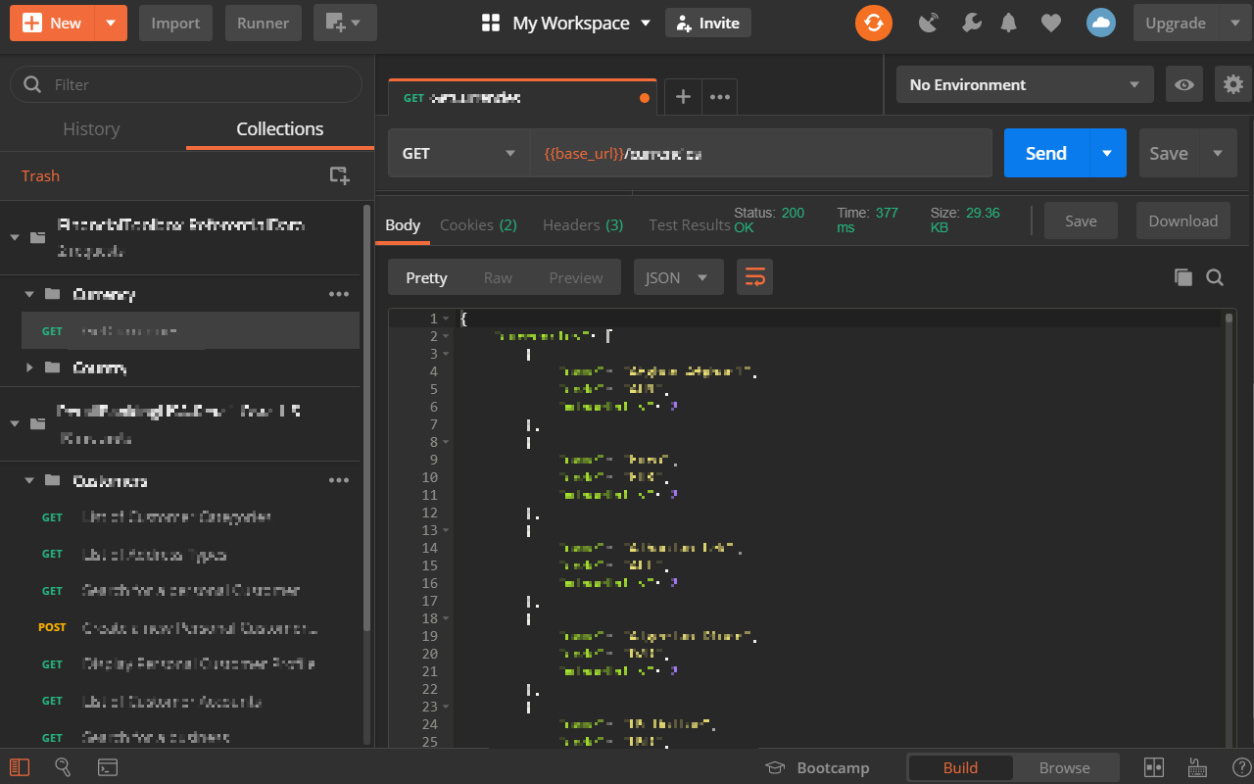Collapse the first collection in the sidebar
This screenshot has height=784, width=1254.
tap(15, 237)
